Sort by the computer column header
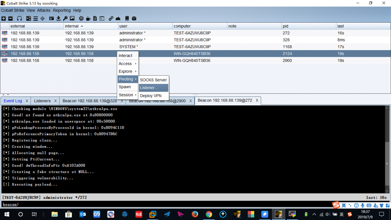The image size is (391, 220). [x=199, y=26]
